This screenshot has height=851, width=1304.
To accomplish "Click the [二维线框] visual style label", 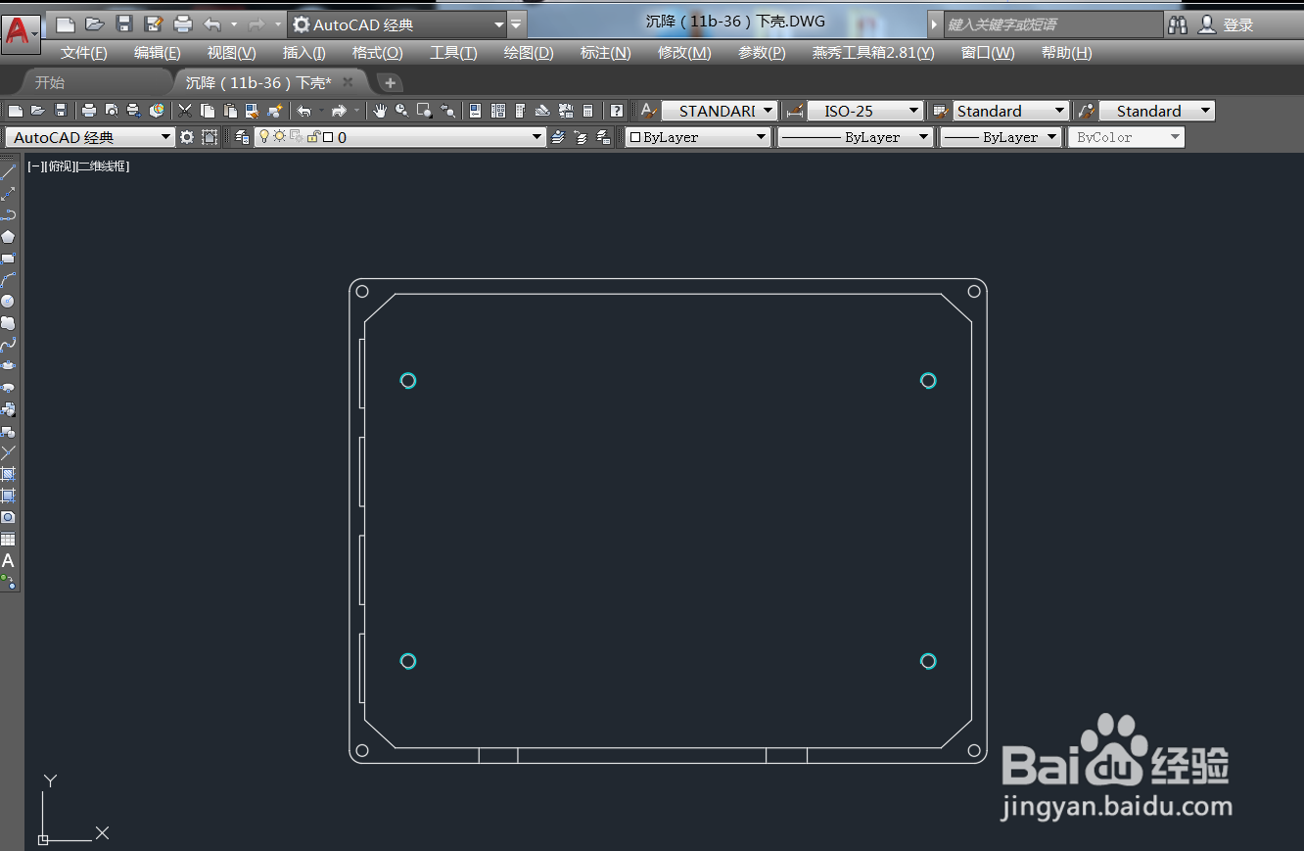I will coord(104,166).
